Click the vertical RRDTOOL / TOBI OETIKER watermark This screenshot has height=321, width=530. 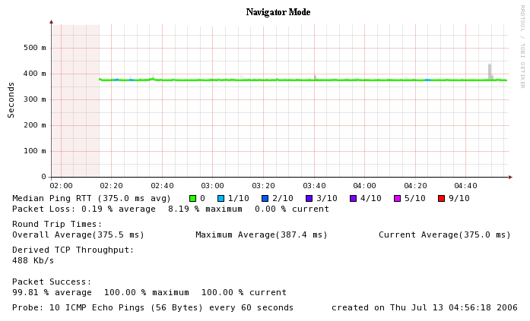pos(522,47)
